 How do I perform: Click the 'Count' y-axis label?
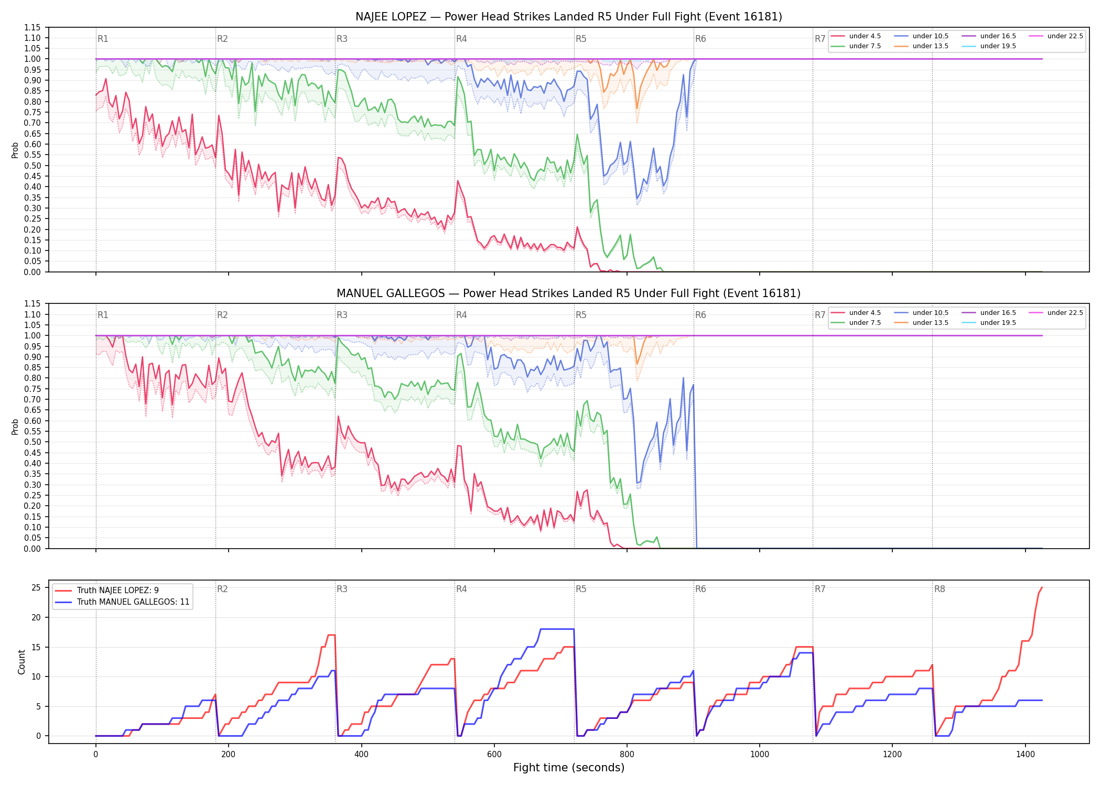coord(21,662)
